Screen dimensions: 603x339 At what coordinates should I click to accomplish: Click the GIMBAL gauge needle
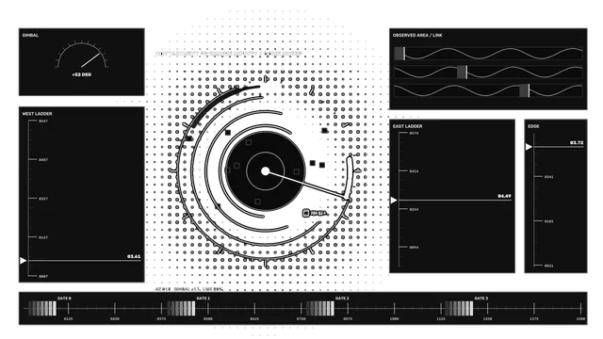pos(90,60)
